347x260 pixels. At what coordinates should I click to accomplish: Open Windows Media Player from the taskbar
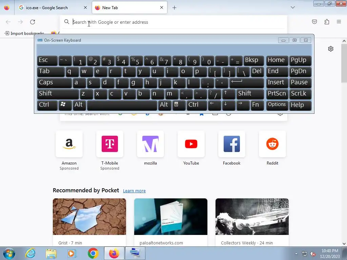[72, 253]
